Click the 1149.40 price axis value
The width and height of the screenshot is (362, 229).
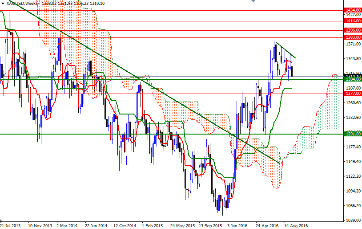(353, 161)
